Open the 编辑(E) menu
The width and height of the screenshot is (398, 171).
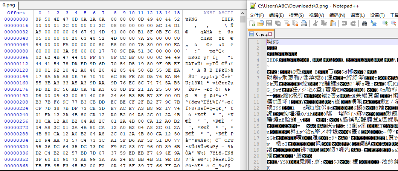276,15
